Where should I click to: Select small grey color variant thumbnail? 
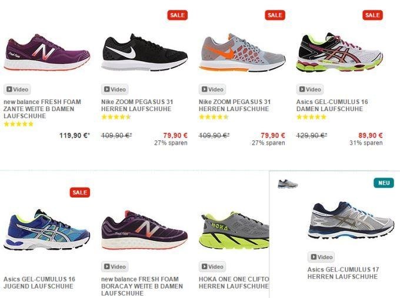pyautogui.click(x=288, y=184)
